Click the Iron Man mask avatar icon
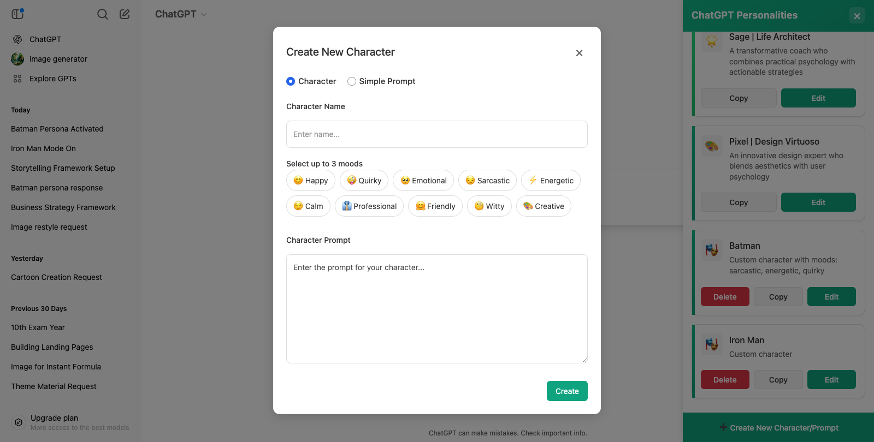Image resolution: width=874 pixels, height=442 pixels. point(712,344)
